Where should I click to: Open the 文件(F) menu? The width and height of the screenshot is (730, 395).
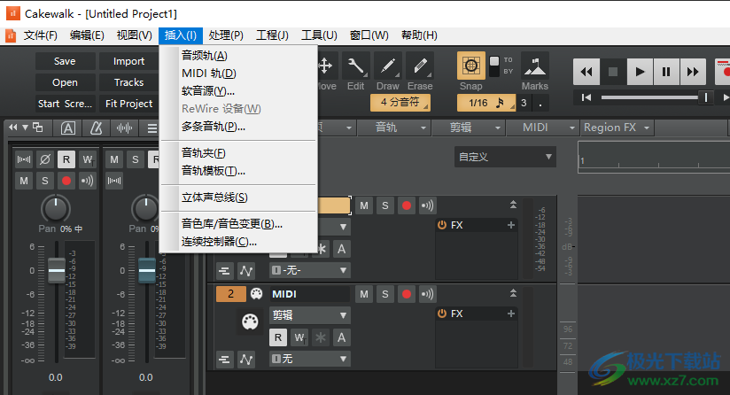pyautogui.click(x=41, y=35)
